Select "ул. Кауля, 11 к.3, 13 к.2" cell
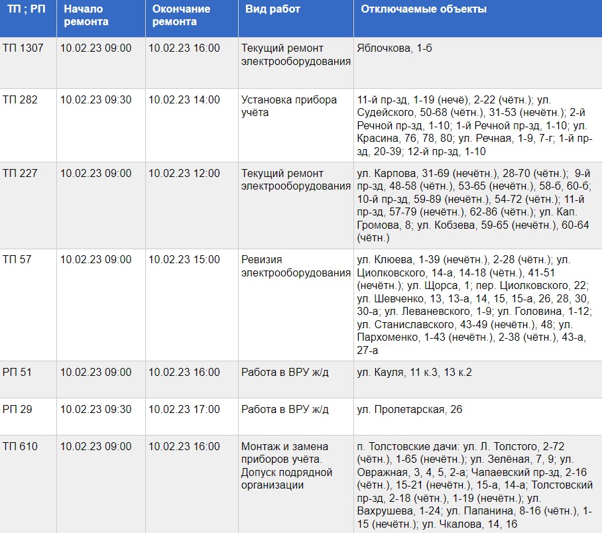Viewport: 602px width, 533px height. coord(414,373)
